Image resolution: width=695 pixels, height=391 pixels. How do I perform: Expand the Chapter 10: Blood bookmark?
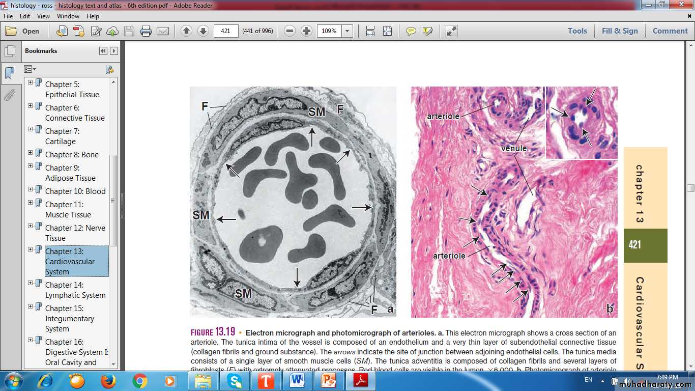[31, 189]
